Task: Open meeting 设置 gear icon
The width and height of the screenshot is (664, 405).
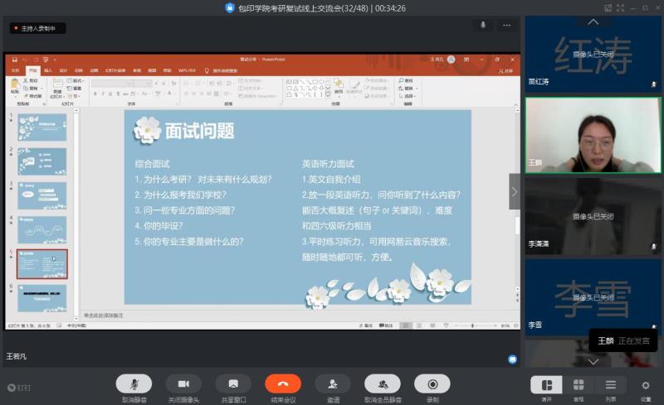Action: coord(646,386)
